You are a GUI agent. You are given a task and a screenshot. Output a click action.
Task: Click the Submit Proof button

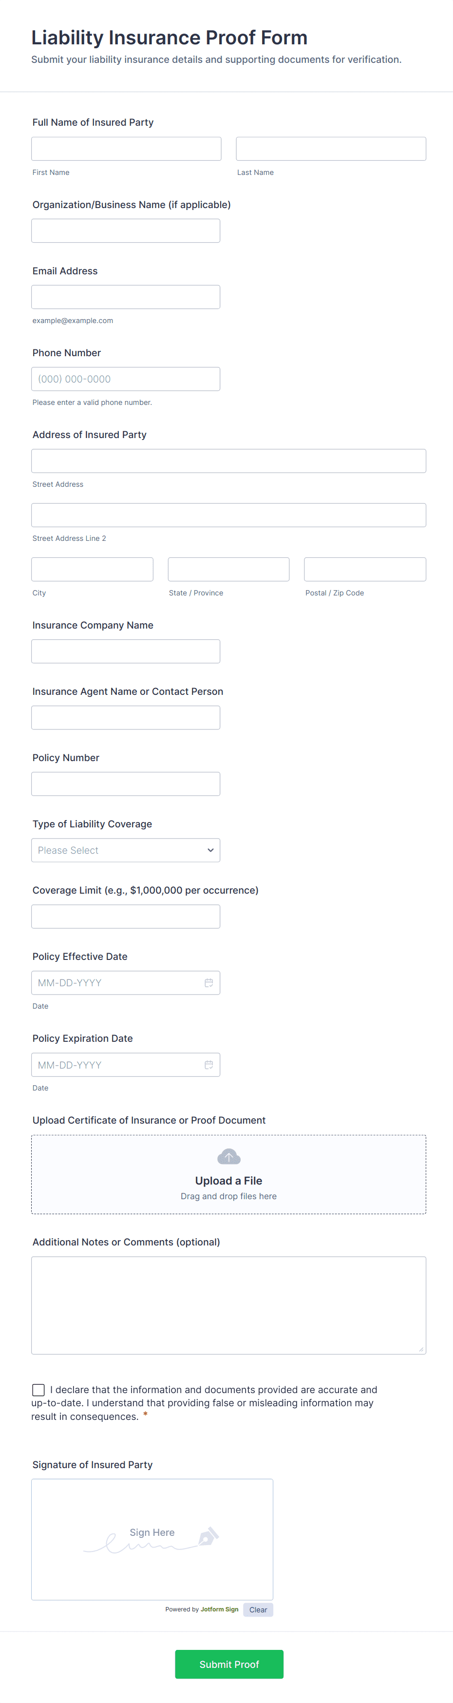[x=229, y=1664]
